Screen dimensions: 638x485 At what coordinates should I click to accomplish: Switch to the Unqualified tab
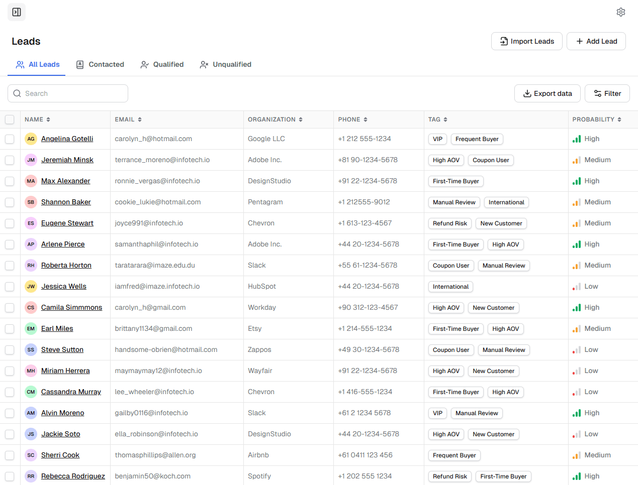[x=225, y=65]
